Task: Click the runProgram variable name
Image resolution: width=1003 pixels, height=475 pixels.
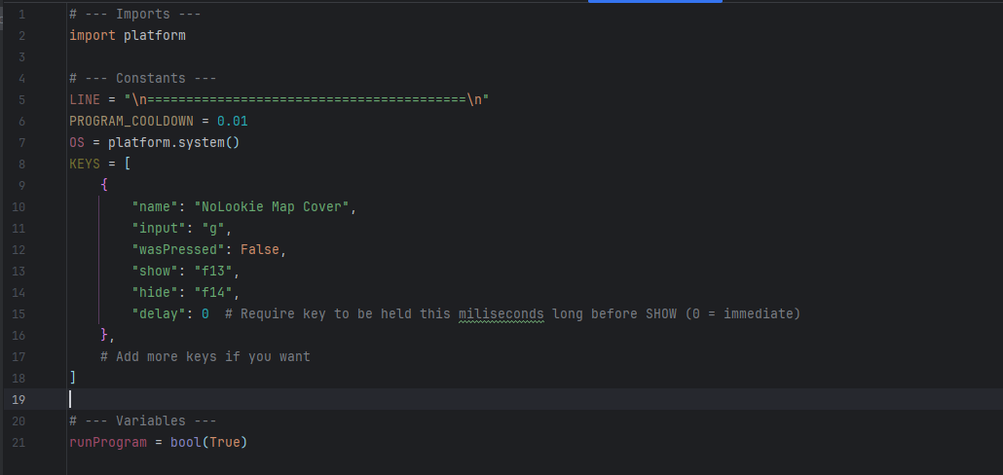Action: [107, 442]
